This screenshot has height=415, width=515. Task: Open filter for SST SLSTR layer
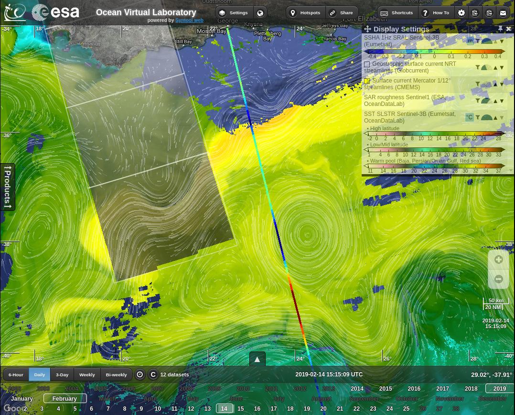pyautogui.click(x=478, y=117)
